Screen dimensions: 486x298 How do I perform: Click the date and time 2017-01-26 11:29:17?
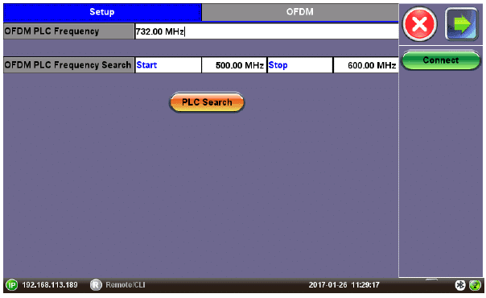344,284
